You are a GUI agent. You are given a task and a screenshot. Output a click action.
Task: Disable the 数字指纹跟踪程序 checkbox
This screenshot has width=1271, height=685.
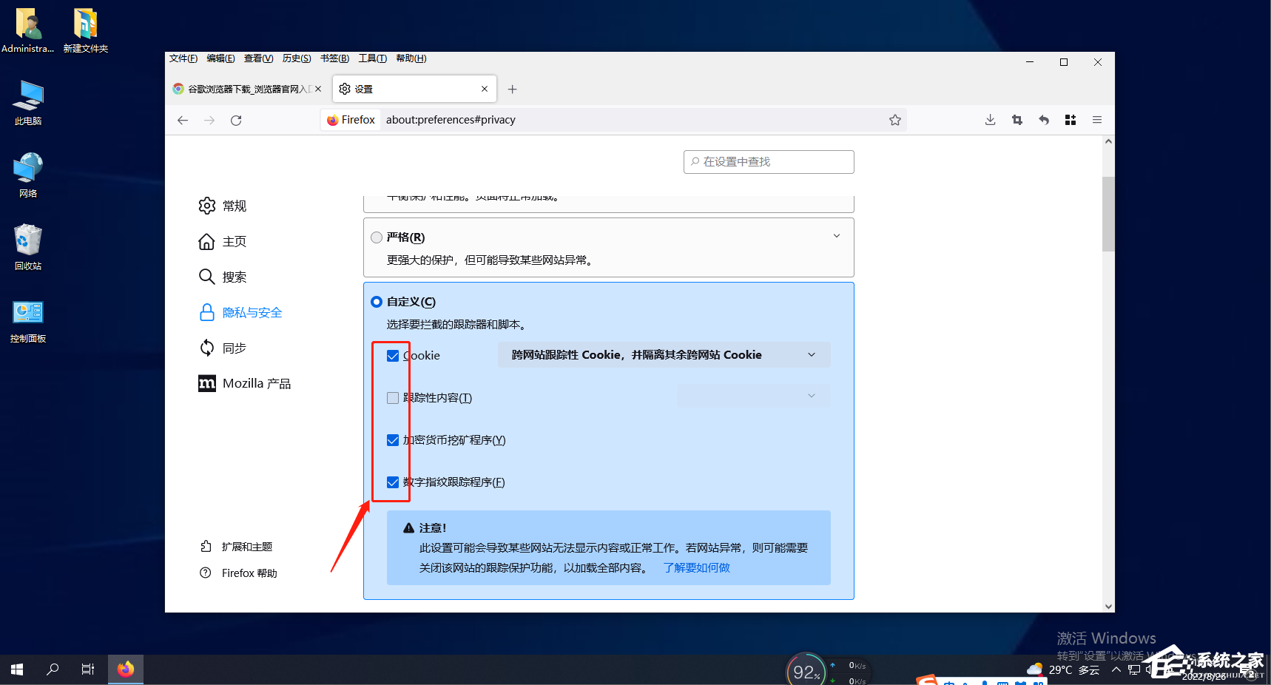392,482
